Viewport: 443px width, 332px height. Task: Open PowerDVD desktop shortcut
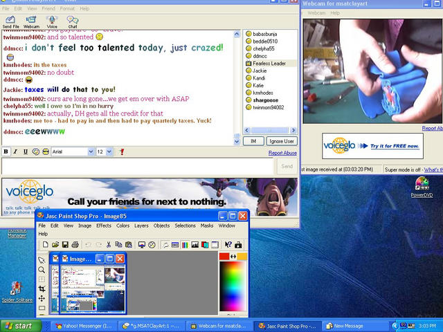coord(422,187)
